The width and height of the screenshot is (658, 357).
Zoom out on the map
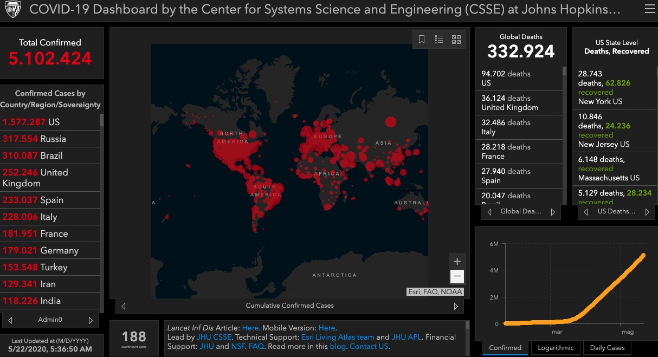point(457,276)
